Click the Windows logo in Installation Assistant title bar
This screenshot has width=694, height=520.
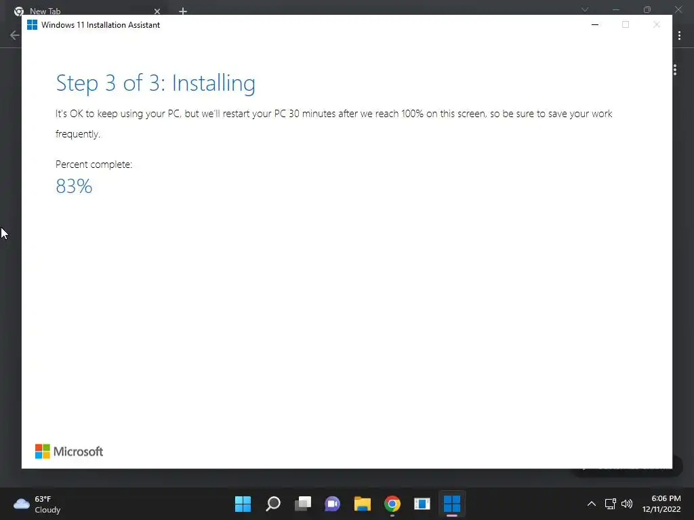[32, 25]
